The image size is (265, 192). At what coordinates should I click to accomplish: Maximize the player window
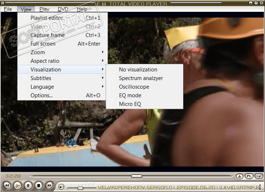[256, 3]
